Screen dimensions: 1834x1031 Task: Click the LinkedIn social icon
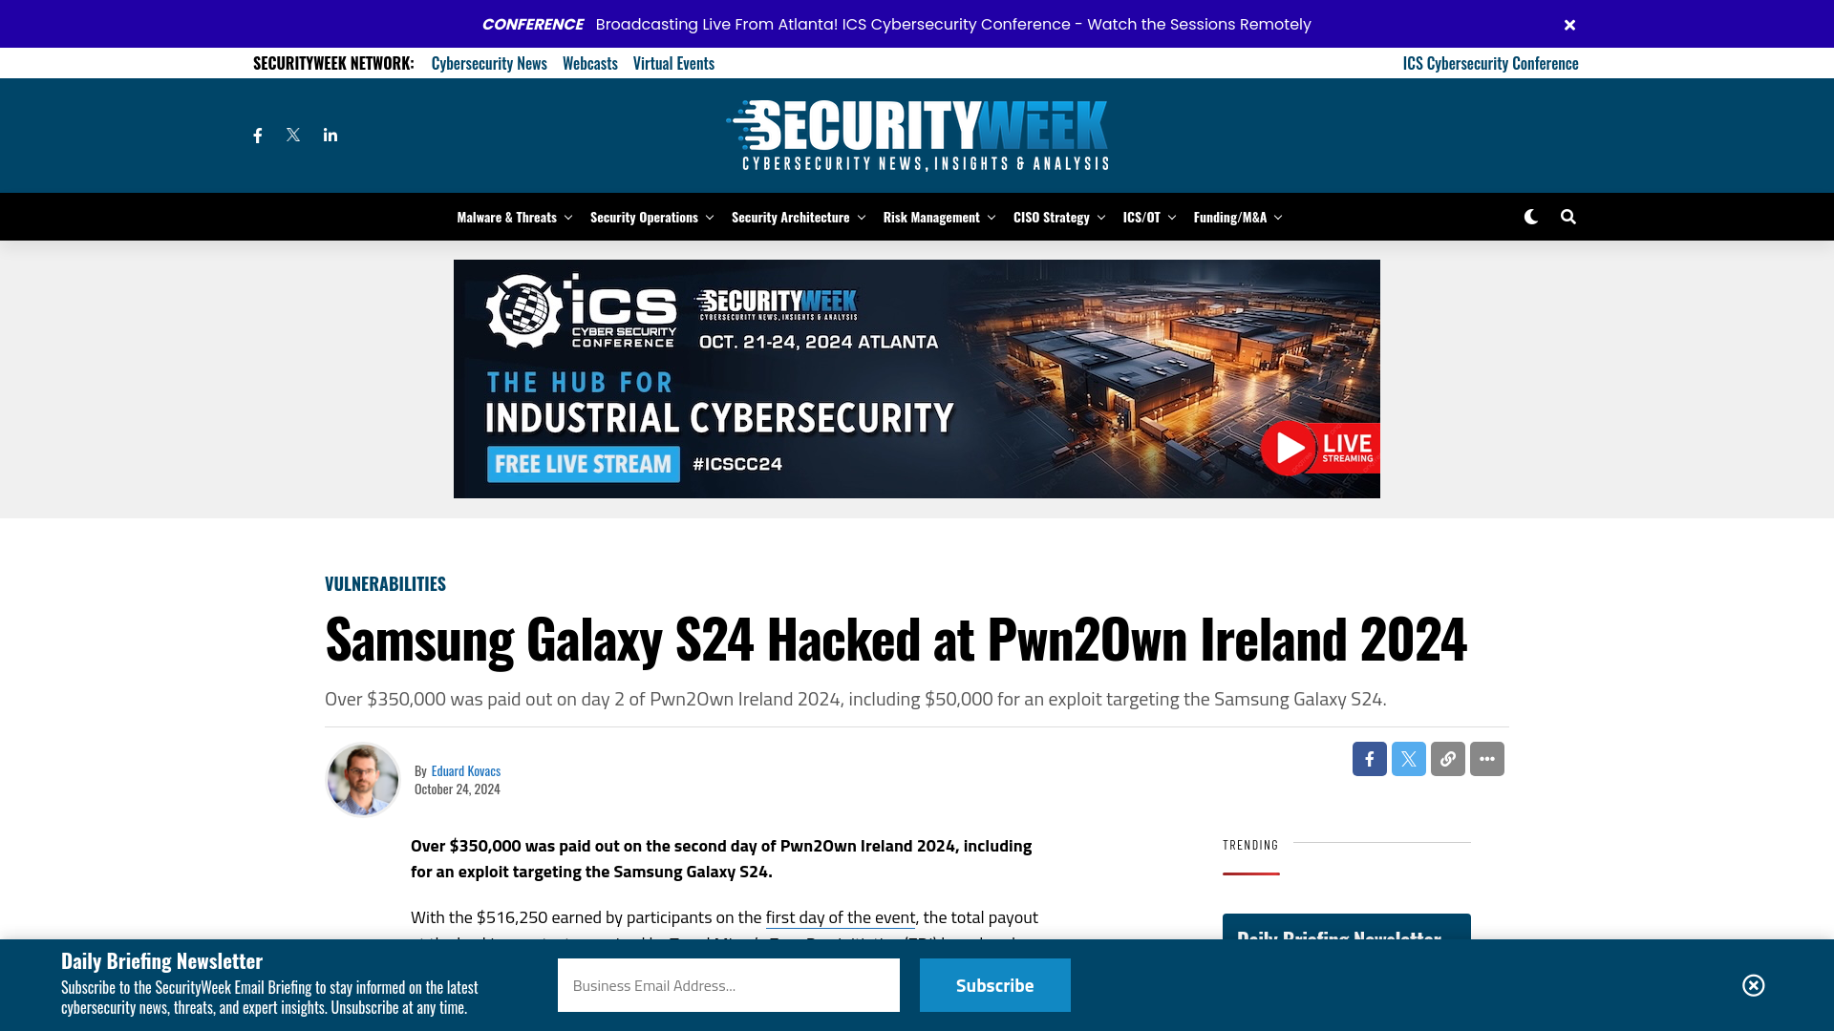pos(330,135)
